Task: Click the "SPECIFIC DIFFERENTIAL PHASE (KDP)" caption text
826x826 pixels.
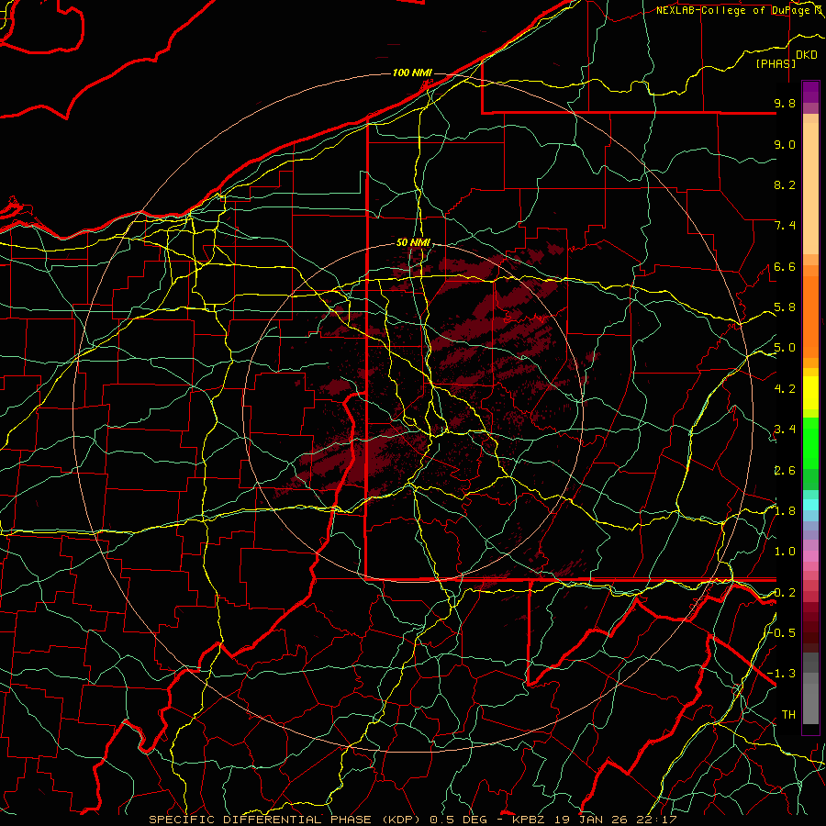Action: 286,820
